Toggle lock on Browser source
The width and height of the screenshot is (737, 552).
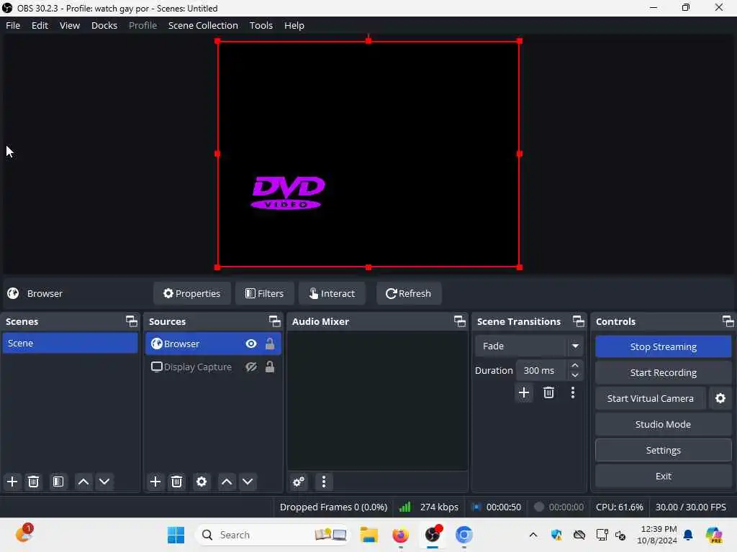pos(270,344)
